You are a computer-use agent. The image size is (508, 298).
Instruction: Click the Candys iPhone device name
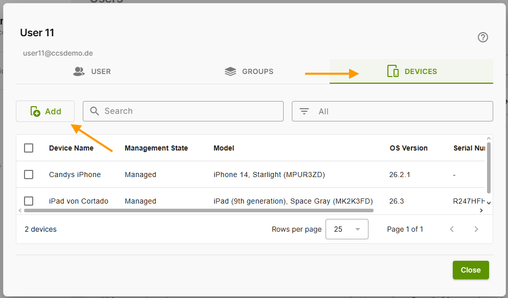click(75, 175)
